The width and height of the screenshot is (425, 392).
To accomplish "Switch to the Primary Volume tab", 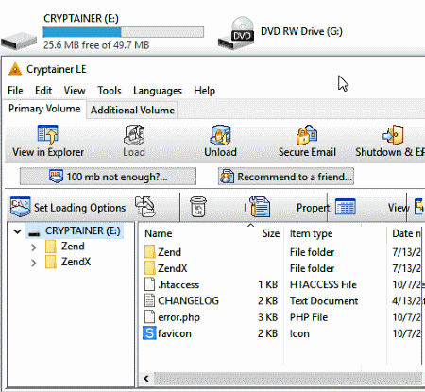I will (x=44, y=109).
